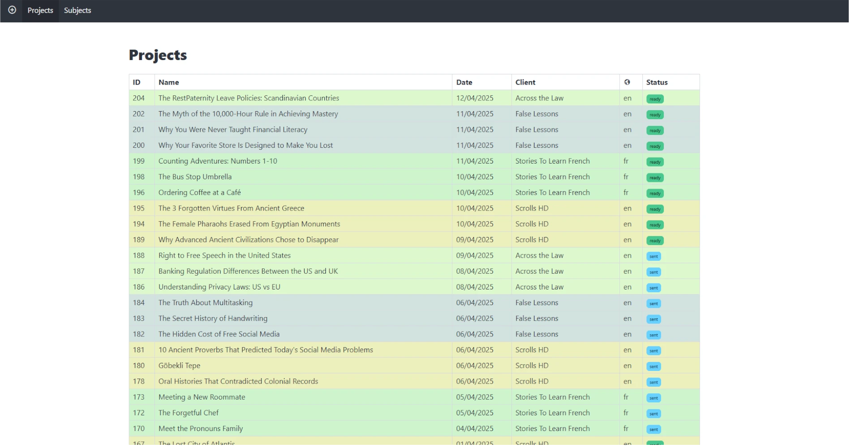The image size is (851, 448).
Task: Click project ID 186 cell
Action: 139,287
